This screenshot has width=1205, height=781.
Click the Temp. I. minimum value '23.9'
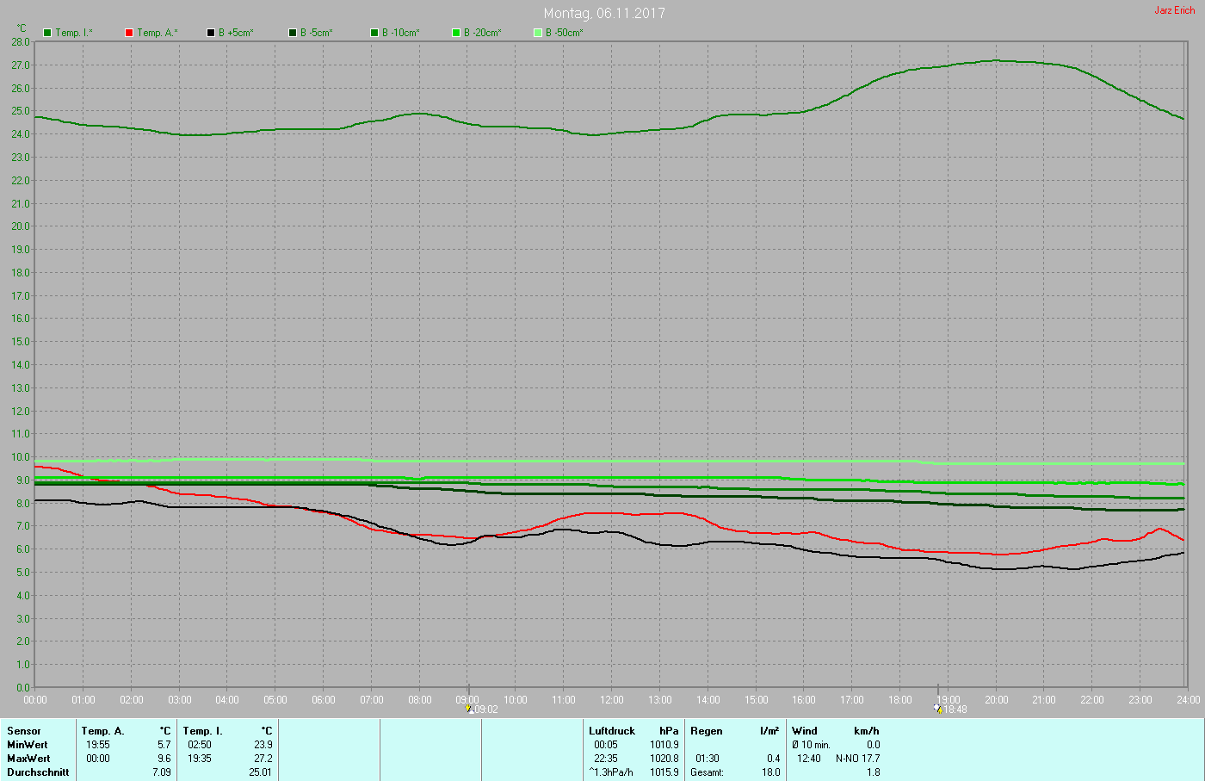point(263,745)
